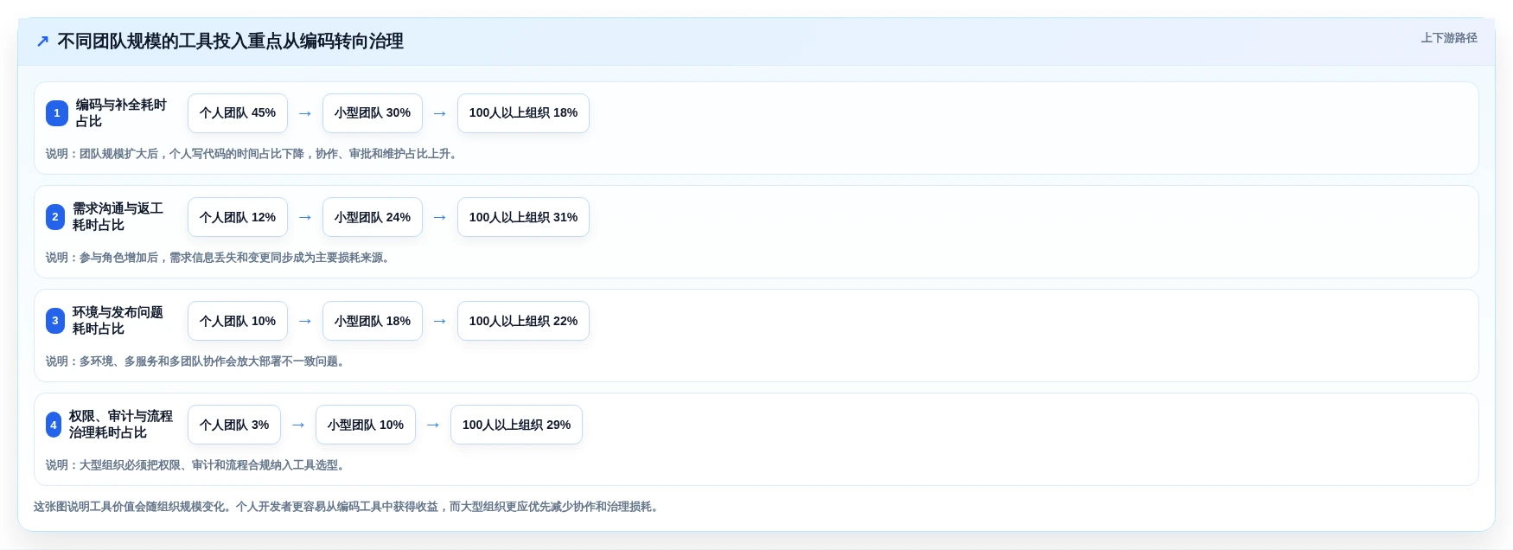Screen dimensions: 1513x550
Task: Click the 100人以上组织 18% chip
Action: pyautogui.click(x=523, y=113)
